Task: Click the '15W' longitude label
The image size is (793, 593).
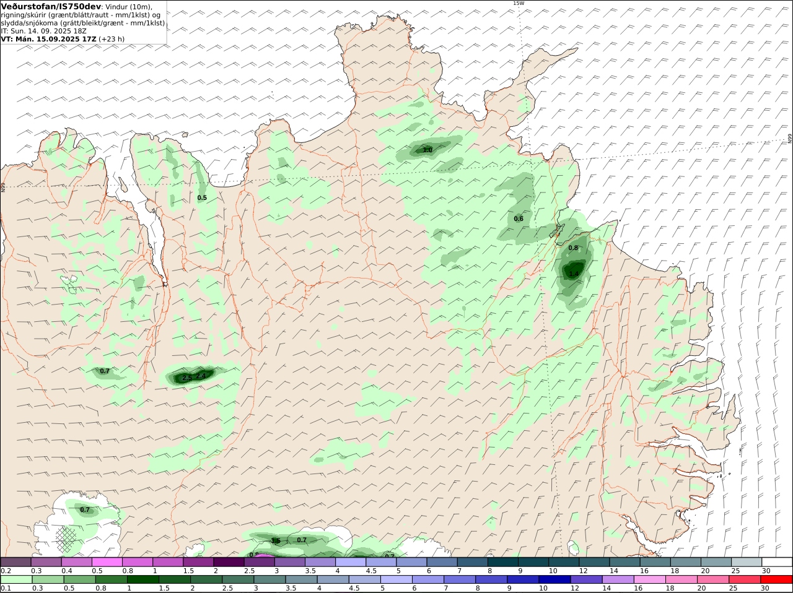Action: [518, 3]
